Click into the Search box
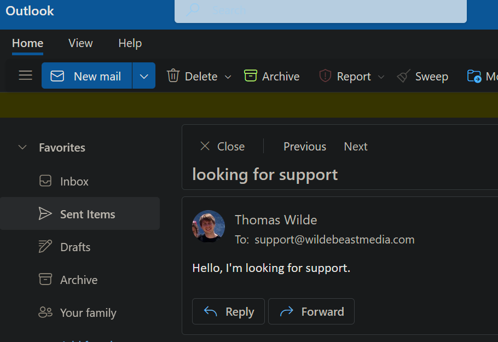This screenshot has height=342, width=498. [328, 11]
